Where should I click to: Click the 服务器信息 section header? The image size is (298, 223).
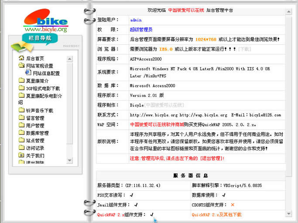(x=191, y=175)
